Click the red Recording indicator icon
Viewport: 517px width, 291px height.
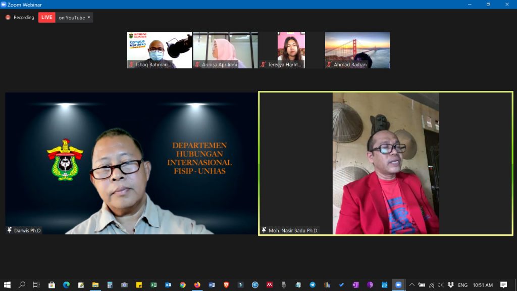pos(8,18)
